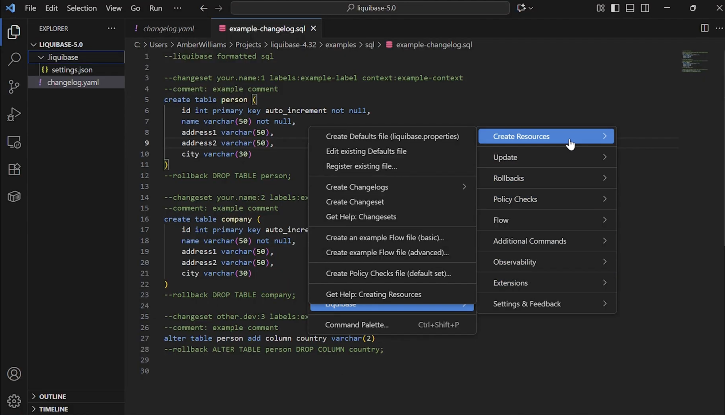Image resolution: width=725 pixels, height=415 pixels.
Task: Open the Accounts menu icon
Action: point(14,374)
